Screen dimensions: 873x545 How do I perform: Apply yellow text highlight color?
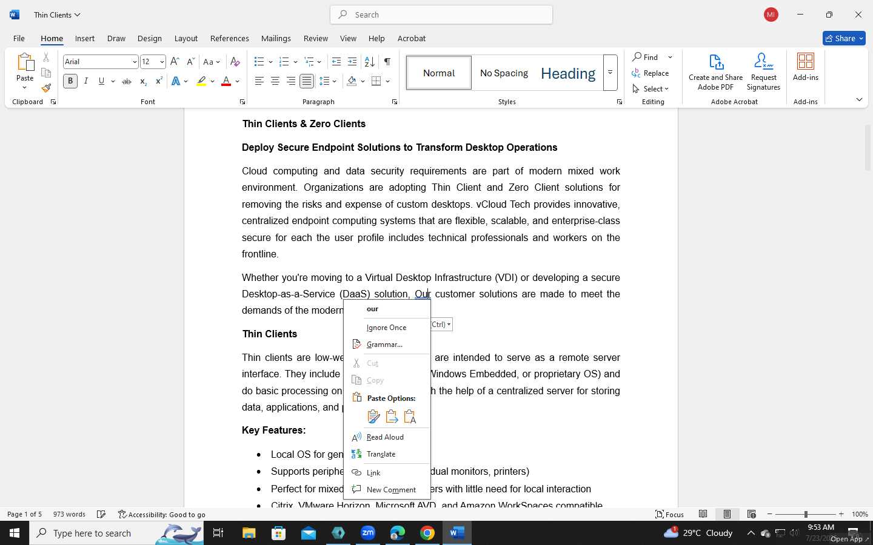point(201,81)
